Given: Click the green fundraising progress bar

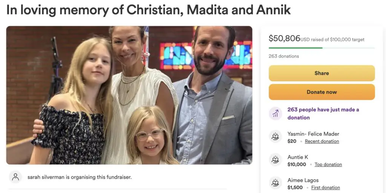Looking at the screenshot, I should [295, 48].
